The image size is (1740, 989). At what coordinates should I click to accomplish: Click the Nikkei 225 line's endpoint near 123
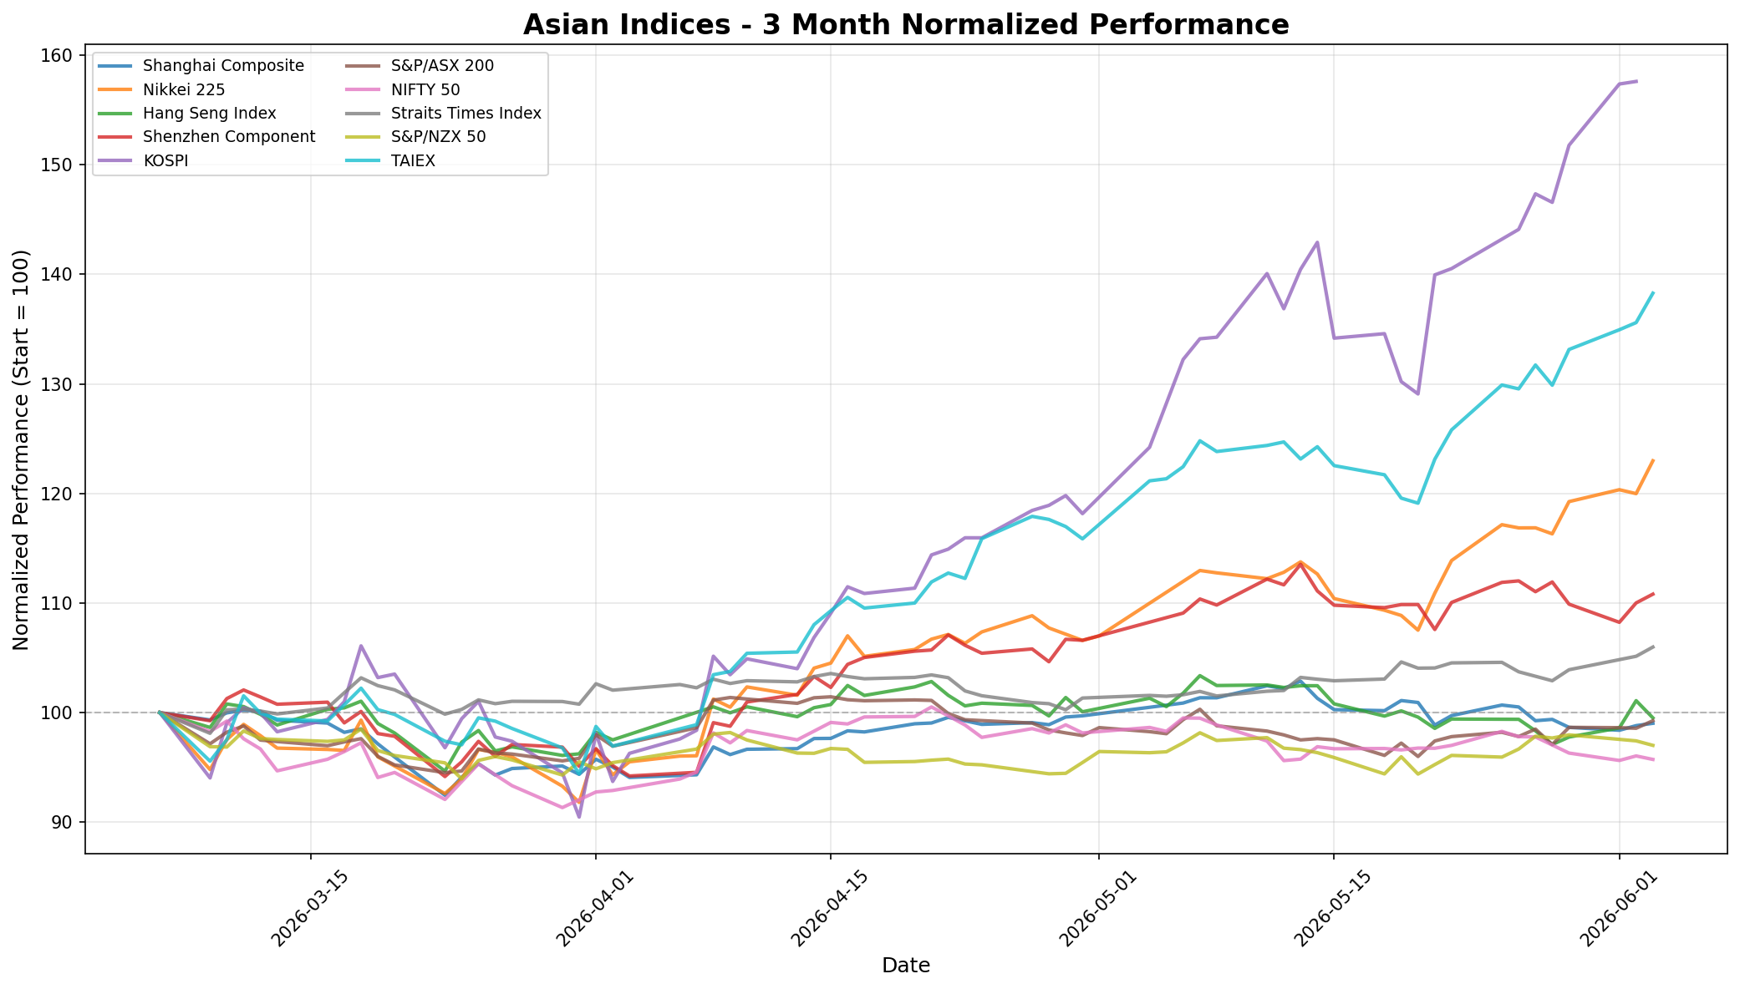pyautogui.click(x=1652, y=461)
